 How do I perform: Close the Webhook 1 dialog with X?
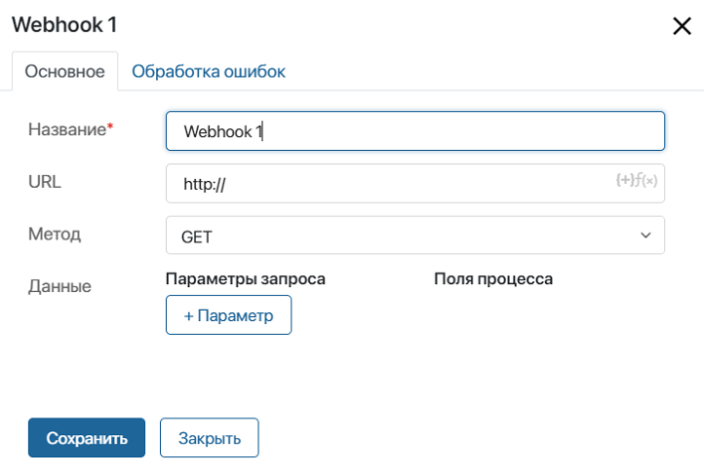click(682, 26)
